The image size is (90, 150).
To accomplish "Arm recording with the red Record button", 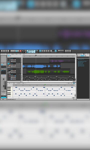I will (20, 51).
